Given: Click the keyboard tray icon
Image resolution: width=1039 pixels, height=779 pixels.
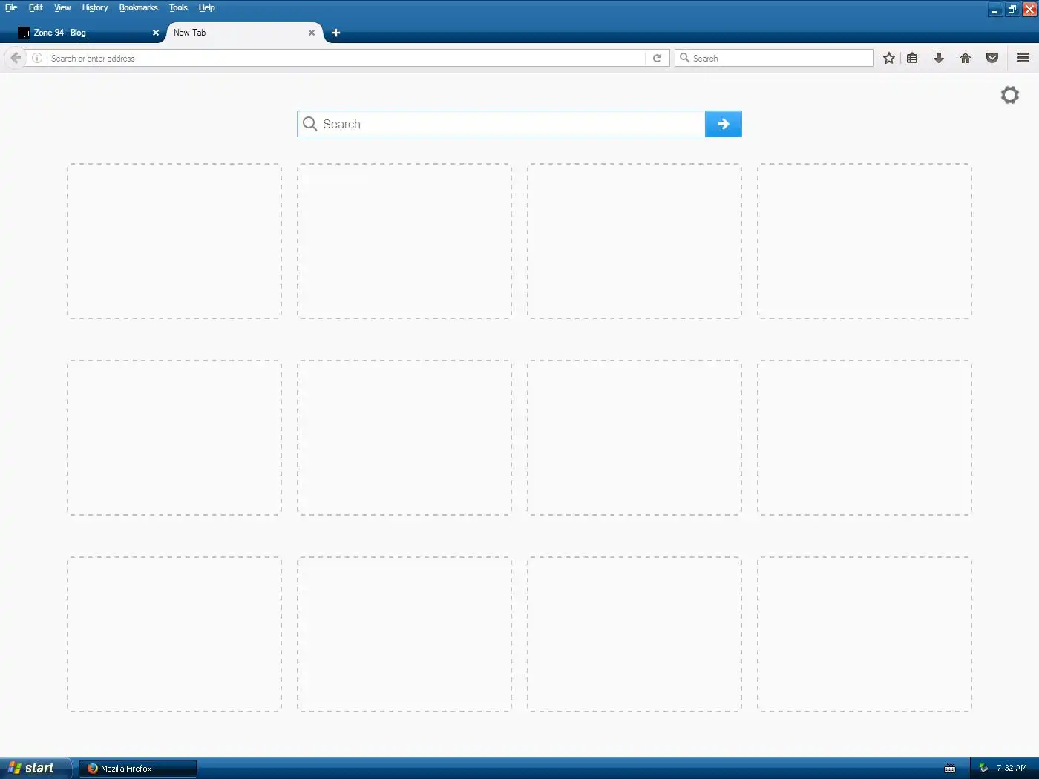Looking at the screenshot, I should point(950,769).
